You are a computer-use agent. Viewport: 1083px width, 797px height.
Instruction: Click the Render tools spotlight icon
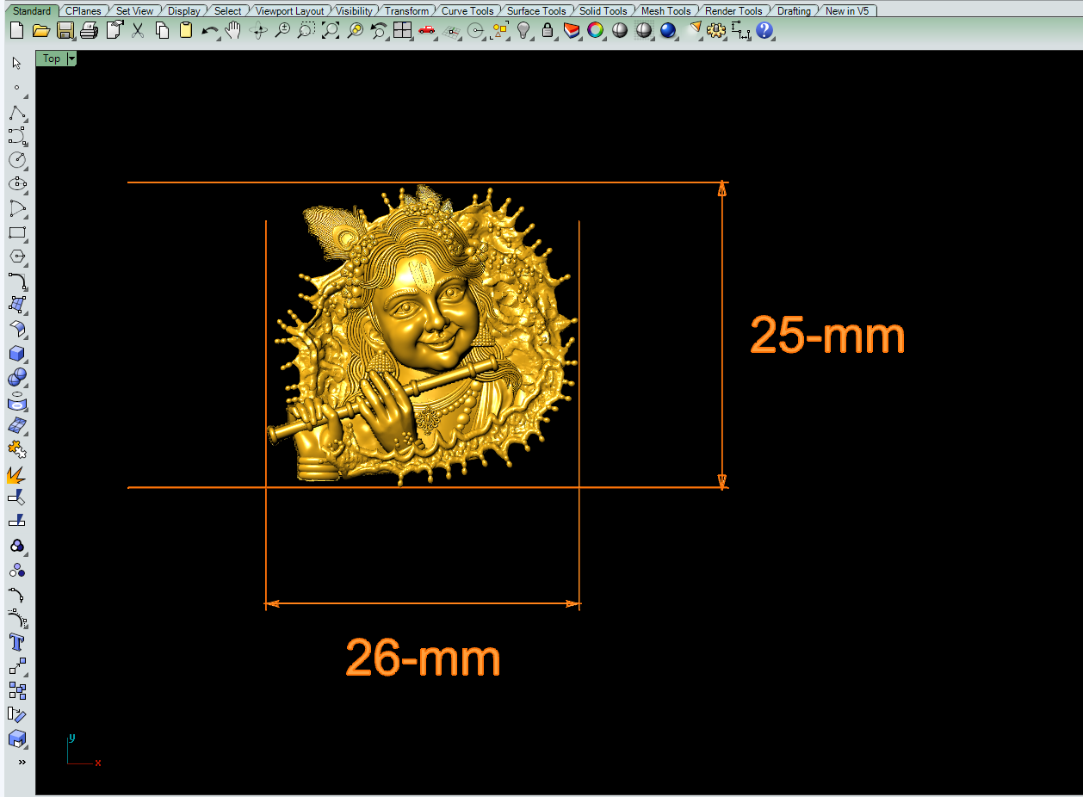[x=696, y=30]
